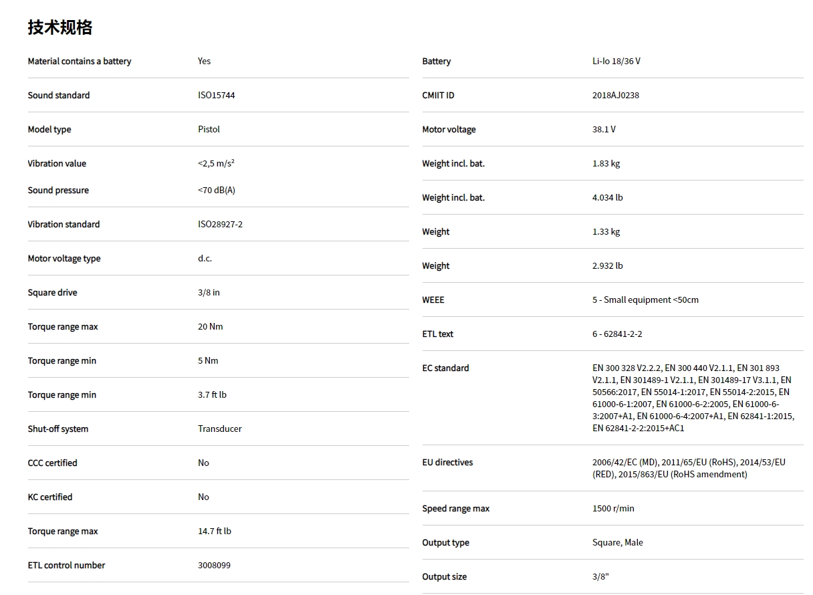Click the 20 Nm torque value
Image resolution: width=813 pixels, height=595 pixels.
click(210, 327)
